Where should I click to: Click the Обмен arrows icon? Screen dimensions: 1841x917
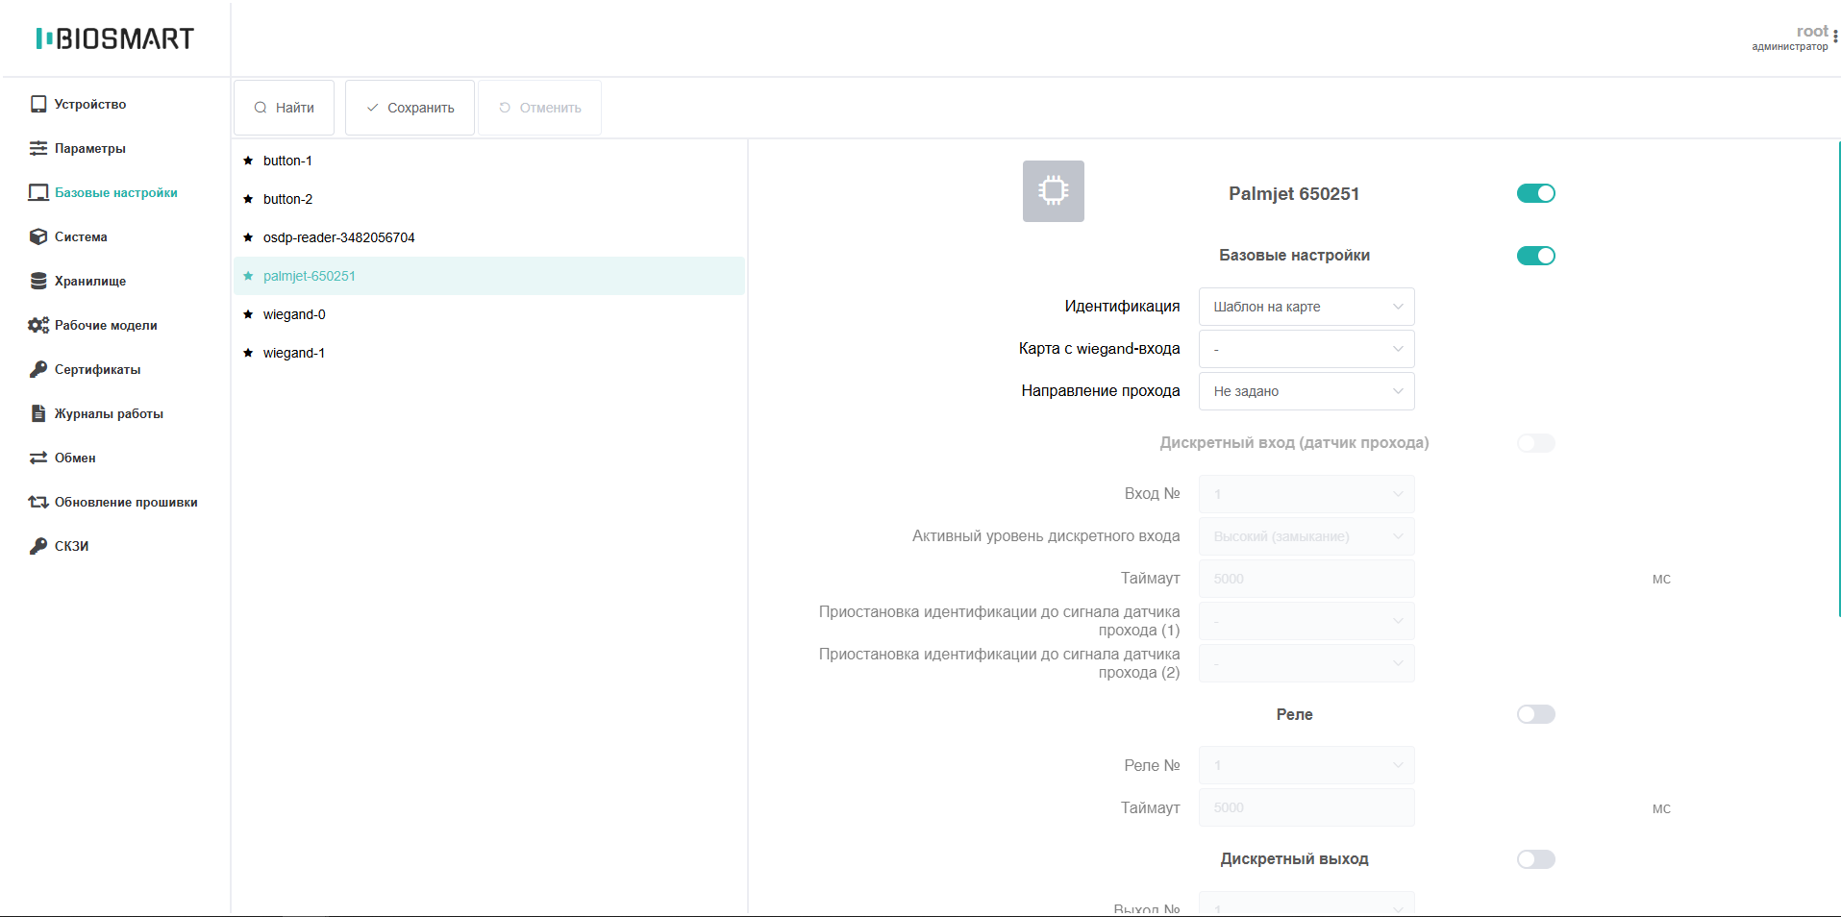tap(38, 458)
